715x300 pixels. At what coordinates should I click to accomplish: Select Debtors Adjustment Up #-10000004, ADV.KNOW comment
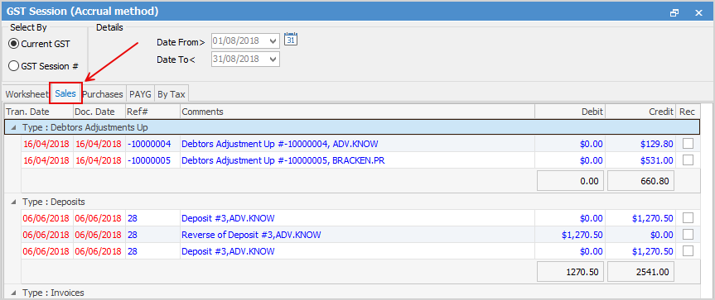(x=280, y=144)
